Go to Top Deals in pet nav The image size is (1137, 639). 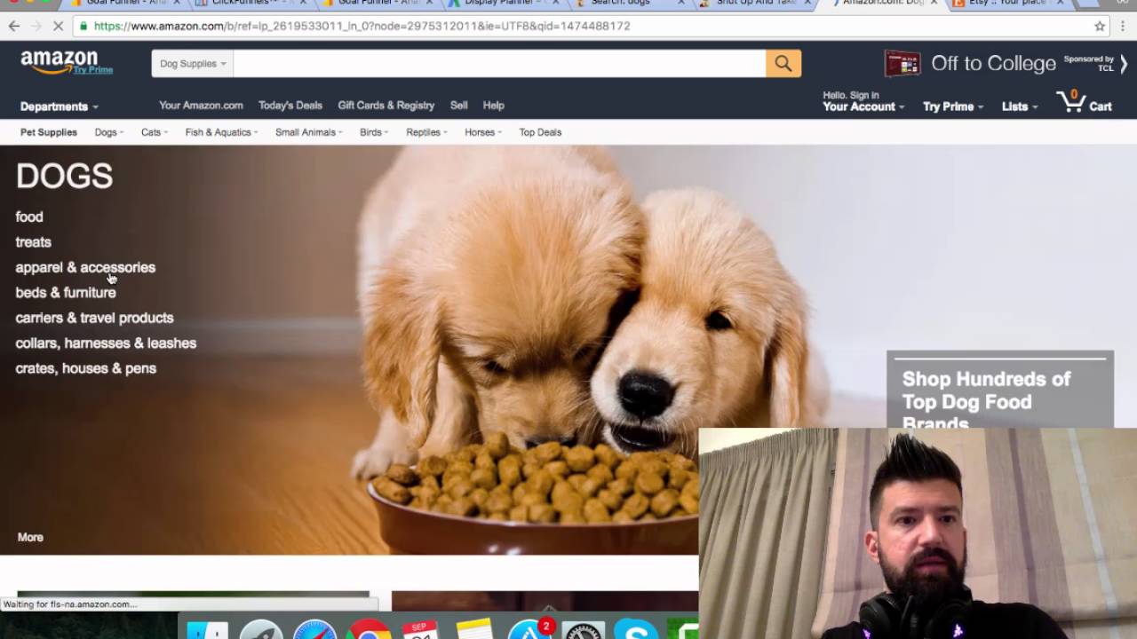click(540, 132)
